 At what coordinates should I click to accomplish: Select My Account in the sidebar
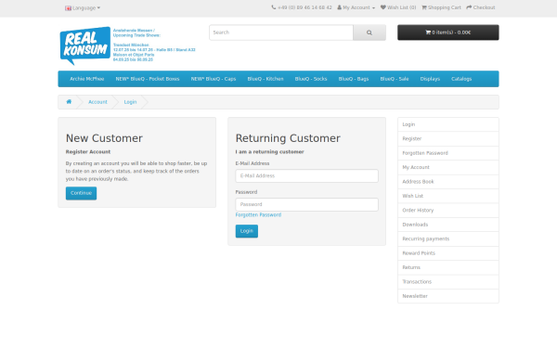(x=448, y=167)
